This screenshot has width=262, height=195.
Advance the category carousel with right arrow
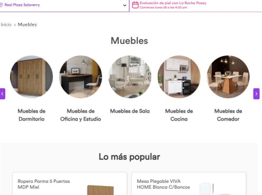[x=256, y=94]
